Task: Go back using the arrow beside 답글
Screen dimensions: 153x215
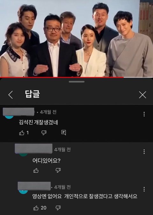Action: point(11,95)
